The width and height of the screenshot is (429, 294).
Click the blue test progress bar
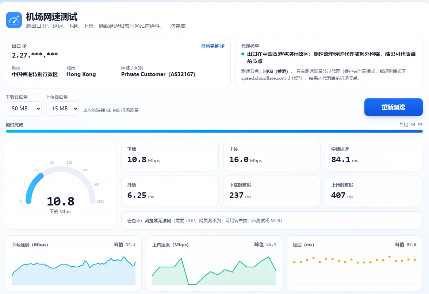point(214,131)
